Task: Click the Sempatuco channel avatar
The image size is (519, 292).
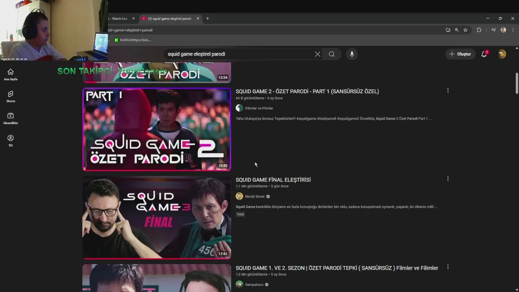Action: [239, 284]
